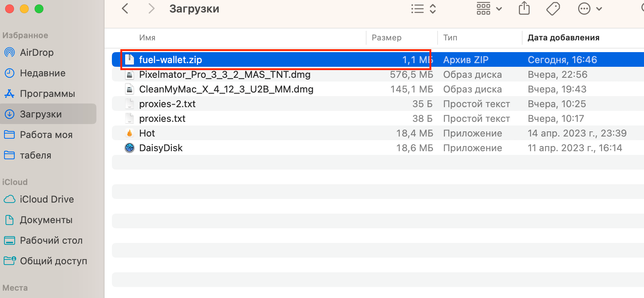Open the Работа моя folder
Image resolution: width=644 pixels, height=298 pixels.
click(x=48, y=135)
